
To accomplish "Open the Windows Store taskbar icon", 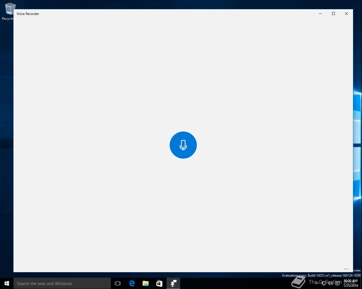I will [160, 283].
